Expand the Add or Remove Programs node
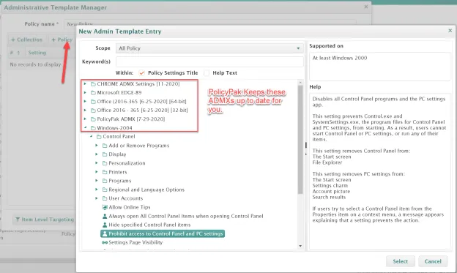Screen dimensions: 457x273 97,146
